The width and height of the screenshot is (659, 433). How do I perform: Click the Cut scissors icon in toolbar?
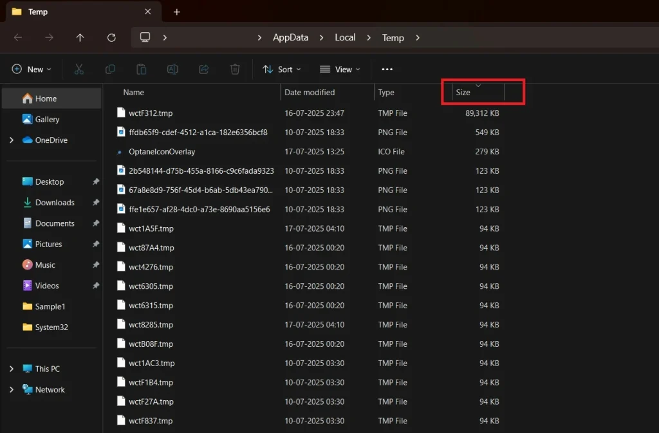[x=79, y=69]
